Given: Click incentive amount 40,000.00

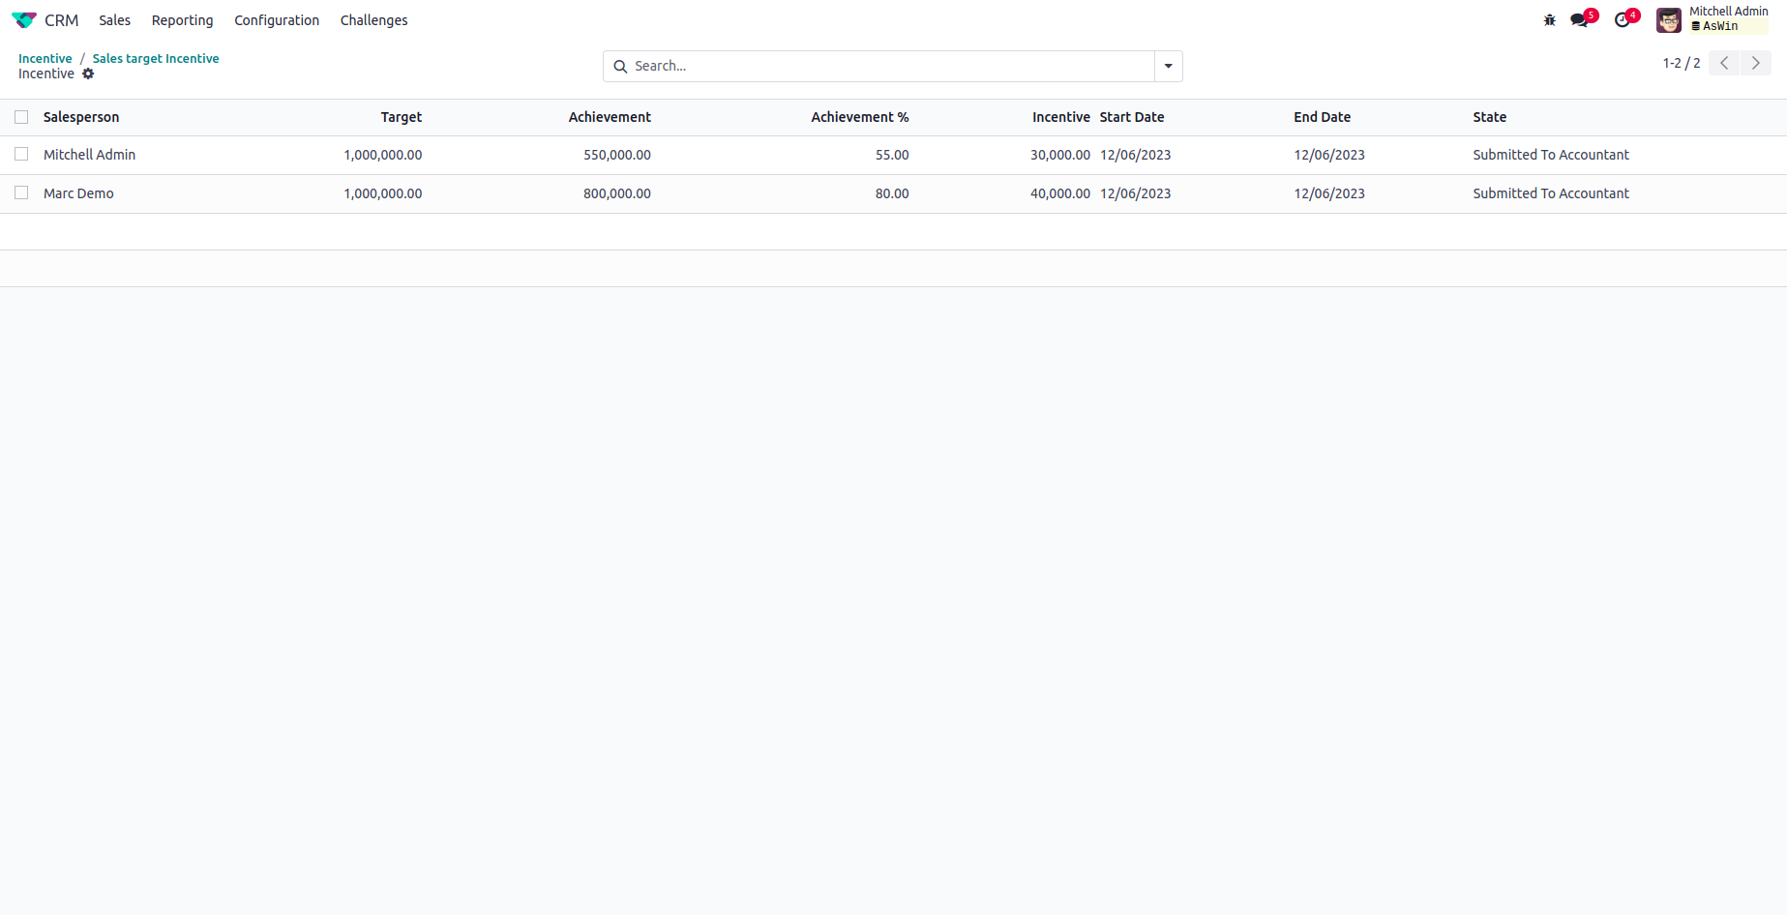Looking at the screenshot, I should point(1060,193).
